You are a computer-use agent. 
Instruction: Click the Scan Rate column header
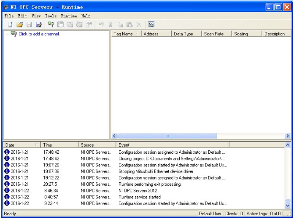pyautogui.click(x=216, y=34)
